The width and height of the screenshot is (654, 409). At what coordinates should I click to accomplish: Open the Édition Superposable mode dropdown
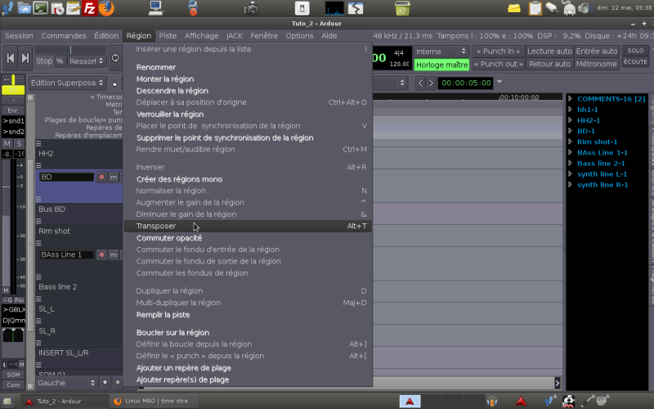[67, 83]
